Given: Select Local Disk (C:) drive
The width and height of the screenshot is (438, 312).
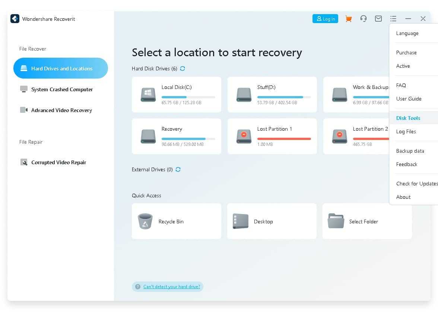Looking at the screenshot, I should [x=176, y=95].
